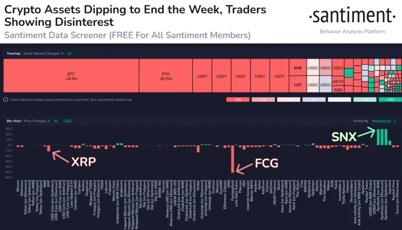The image size is (402, 230).
Task: Click the info icon below the treemap
Action: tap(5, 100)
